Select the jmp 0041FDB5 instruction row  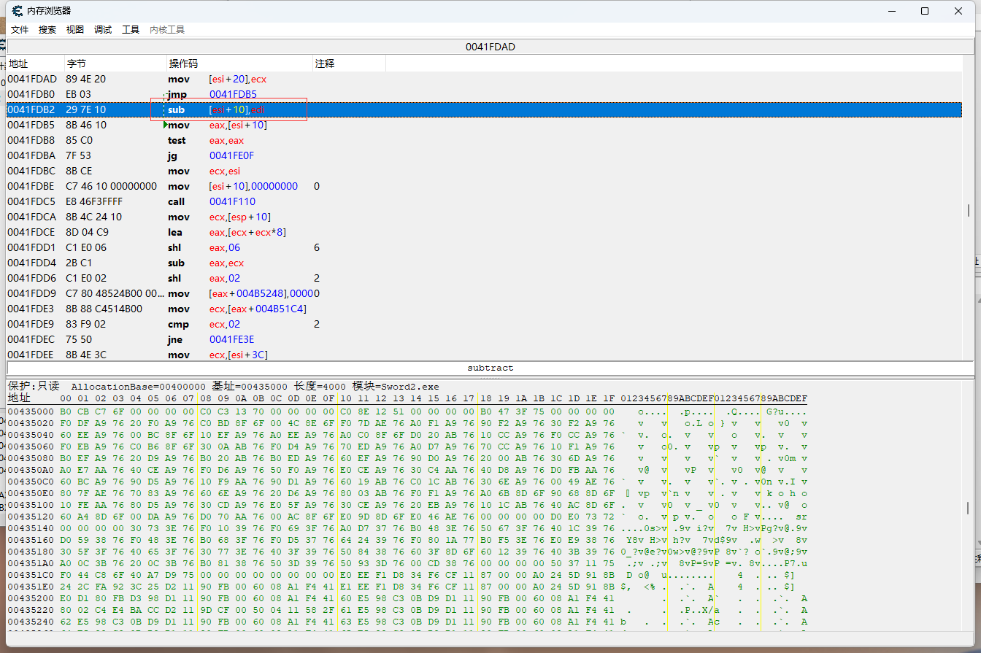(x=484, y=94)
